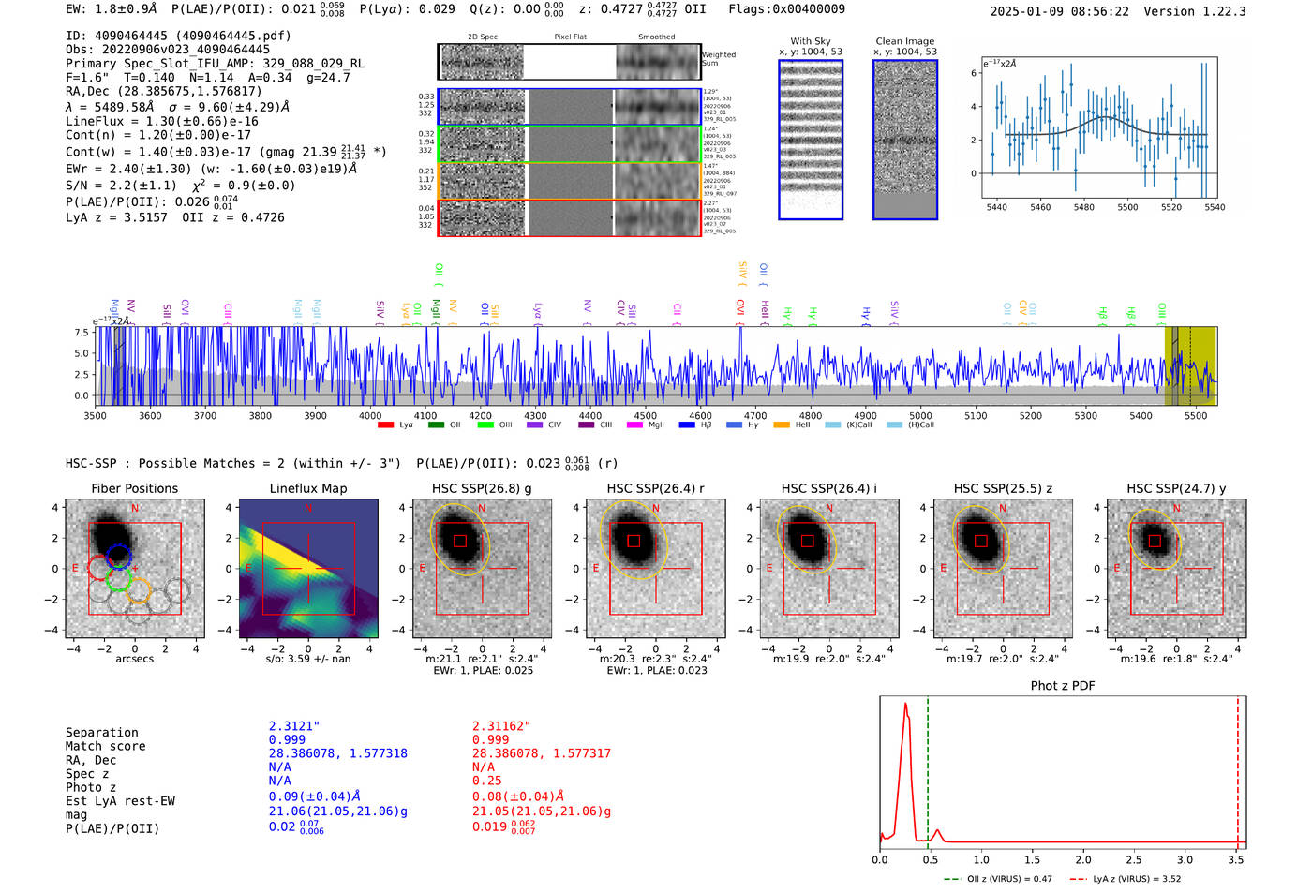Viewport: 1312px width, 893px height.
Task: Select the λ = 5489.58Å line
Action: click(x=178, y=107)
